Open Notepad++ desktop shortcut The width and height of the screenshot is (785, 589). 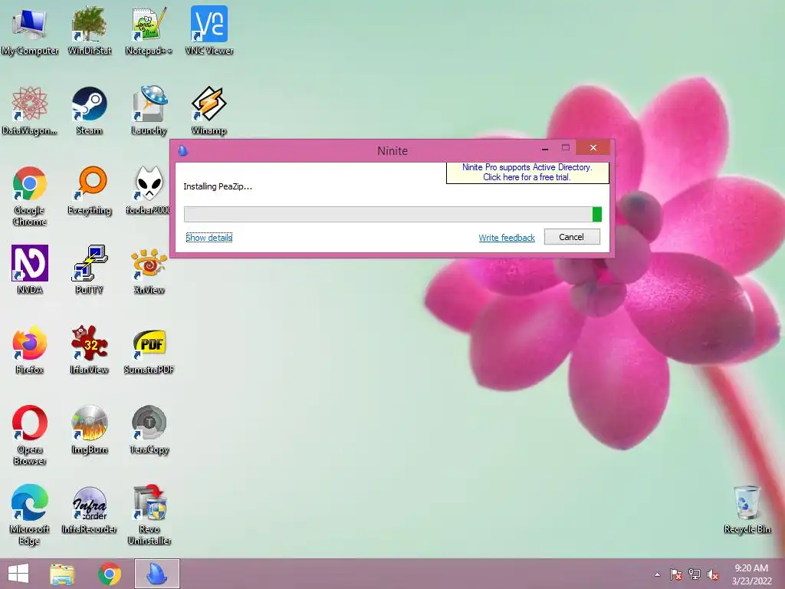tap(149, 31)
